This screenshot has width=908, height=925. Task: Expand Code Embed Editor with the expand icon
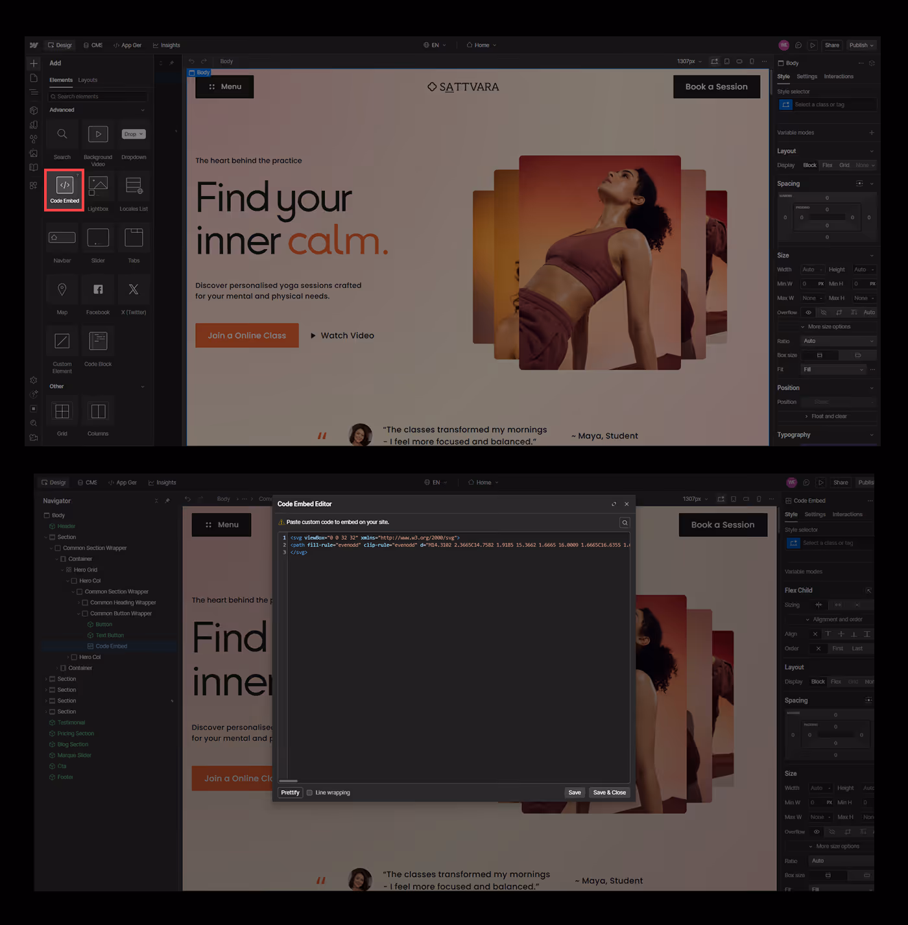614,504
